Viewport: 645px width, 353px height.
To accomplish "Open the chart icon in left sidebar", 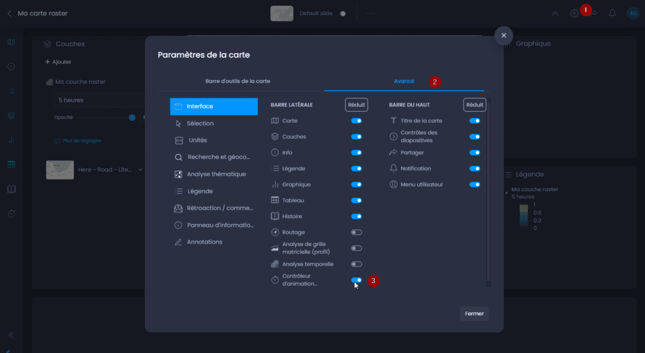I will 11,141.
